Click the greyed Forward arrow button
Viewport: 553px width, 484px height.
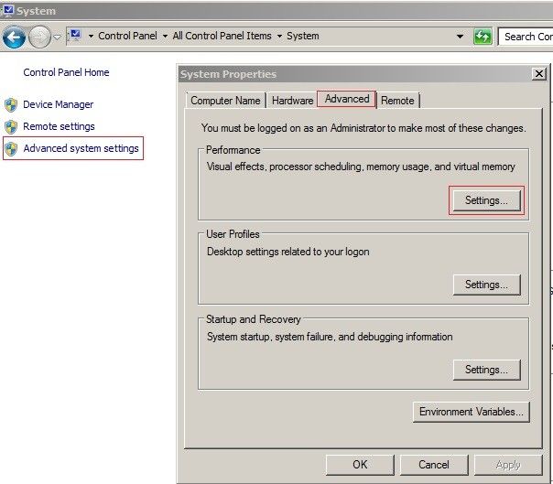(39, 37)
